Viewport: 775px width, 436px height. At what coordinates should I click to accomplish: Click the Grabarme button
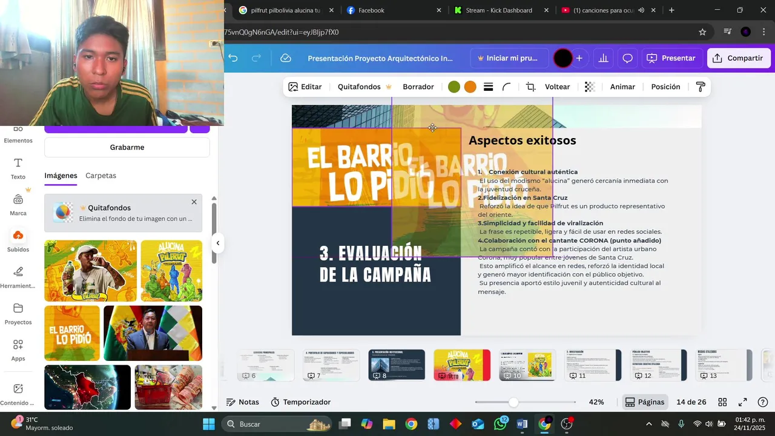127,147
